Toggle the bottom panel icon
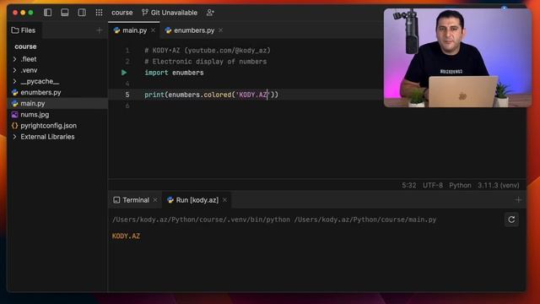Image resolution: width=540 pixels, height=304 pixels. point(65,13)
